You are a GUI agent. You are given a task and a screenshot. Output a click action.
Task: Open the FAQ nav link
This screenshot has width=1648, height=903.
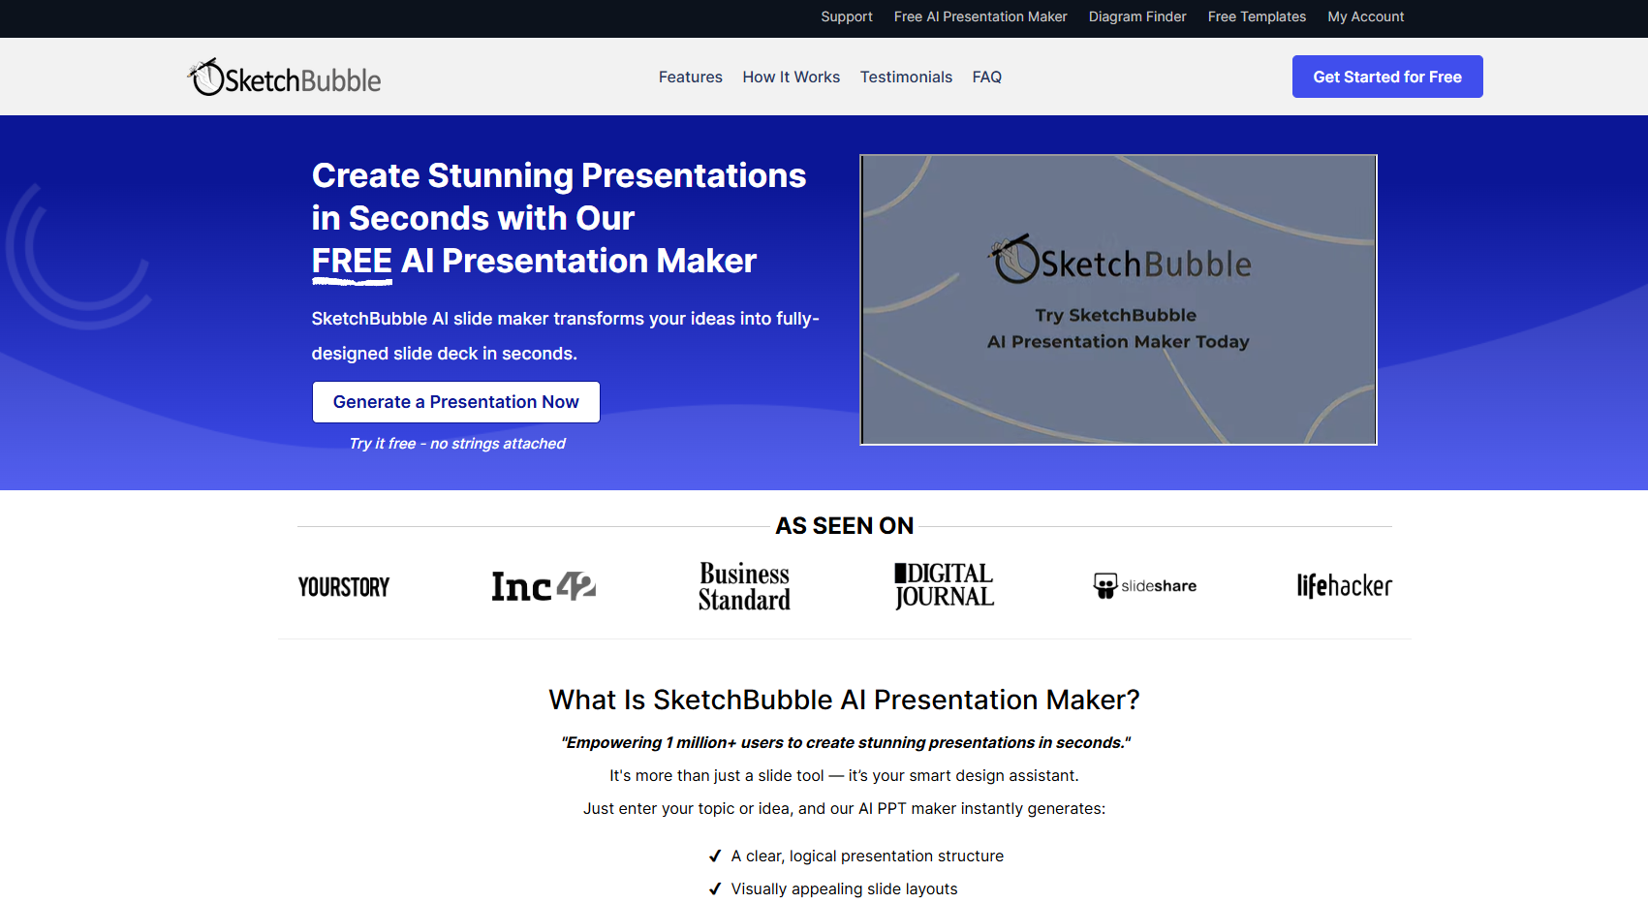click(986, 78)
